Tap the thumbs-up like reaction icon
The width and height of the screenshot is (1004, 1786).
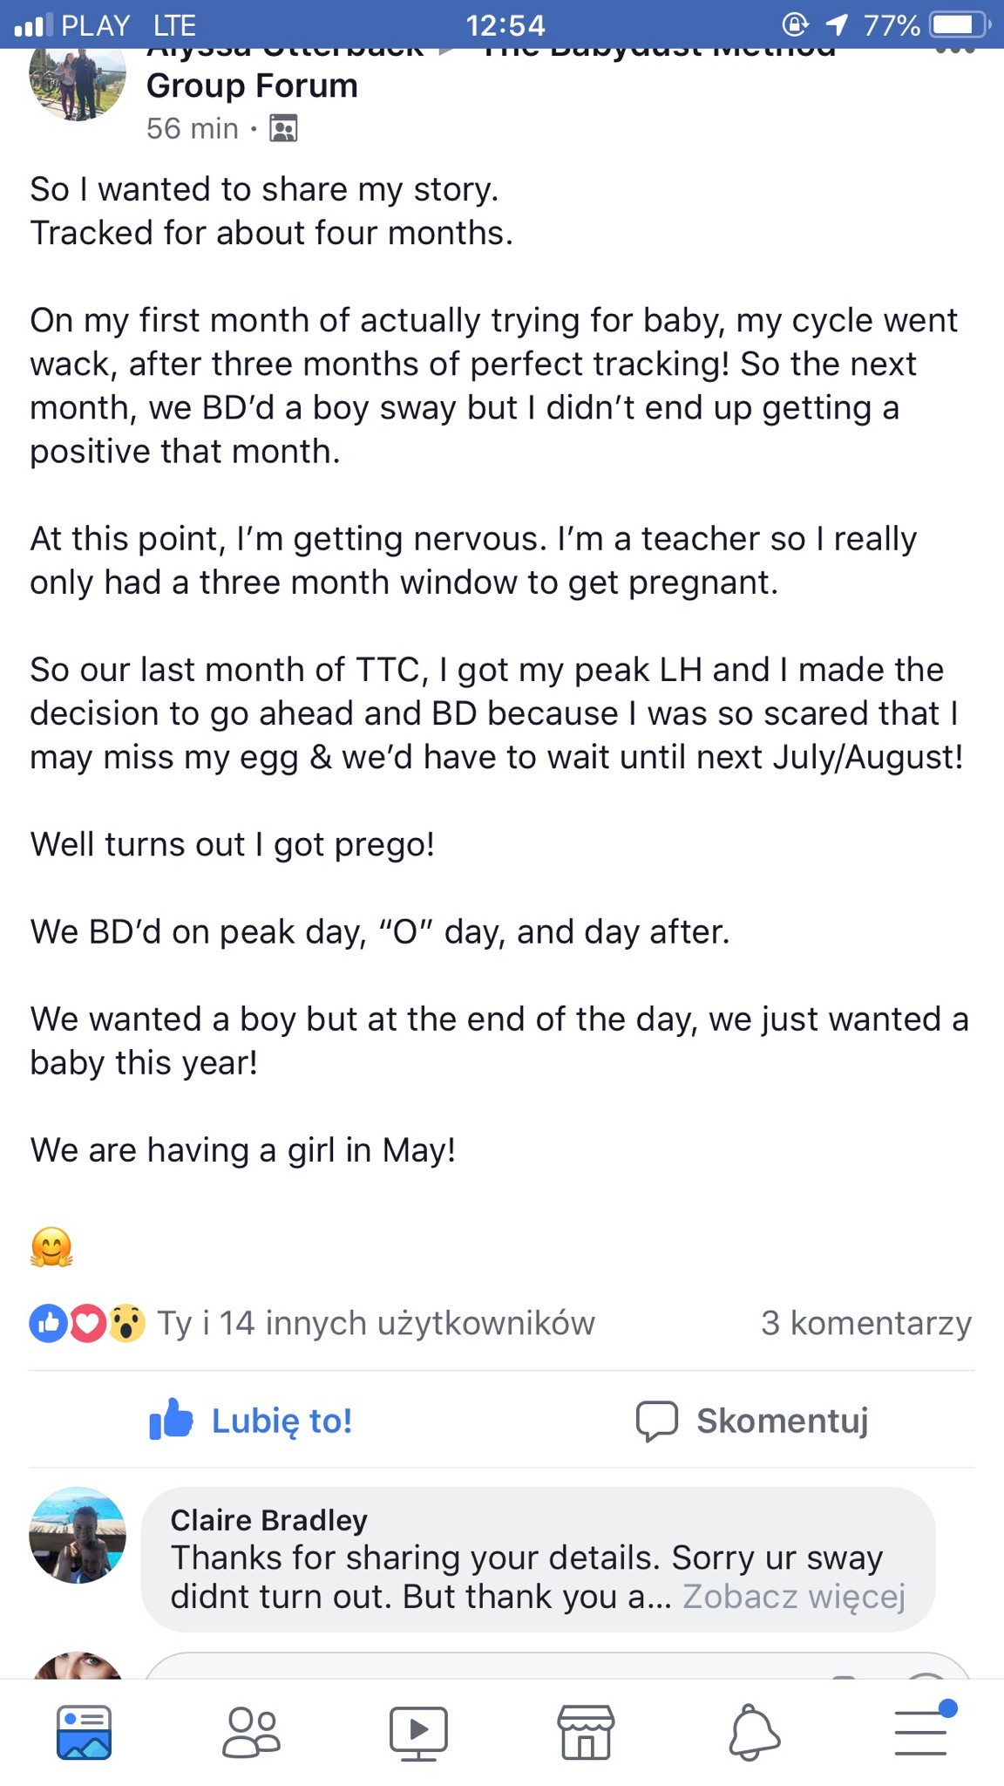pyautogui.click(x=48, y=1323)
